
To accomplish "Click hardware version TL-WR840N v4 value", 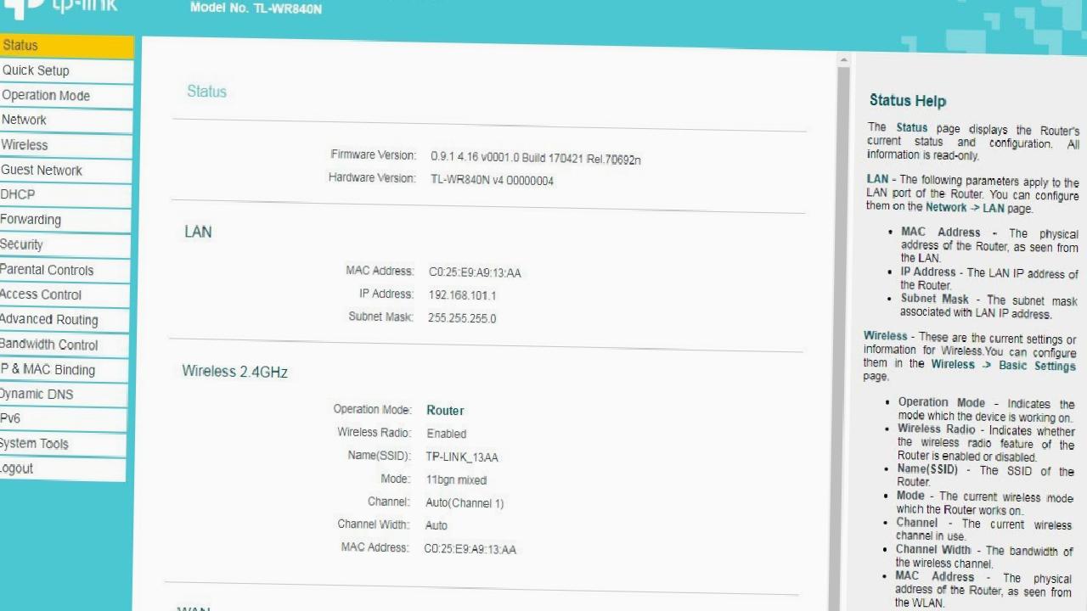I will point(492,180).
